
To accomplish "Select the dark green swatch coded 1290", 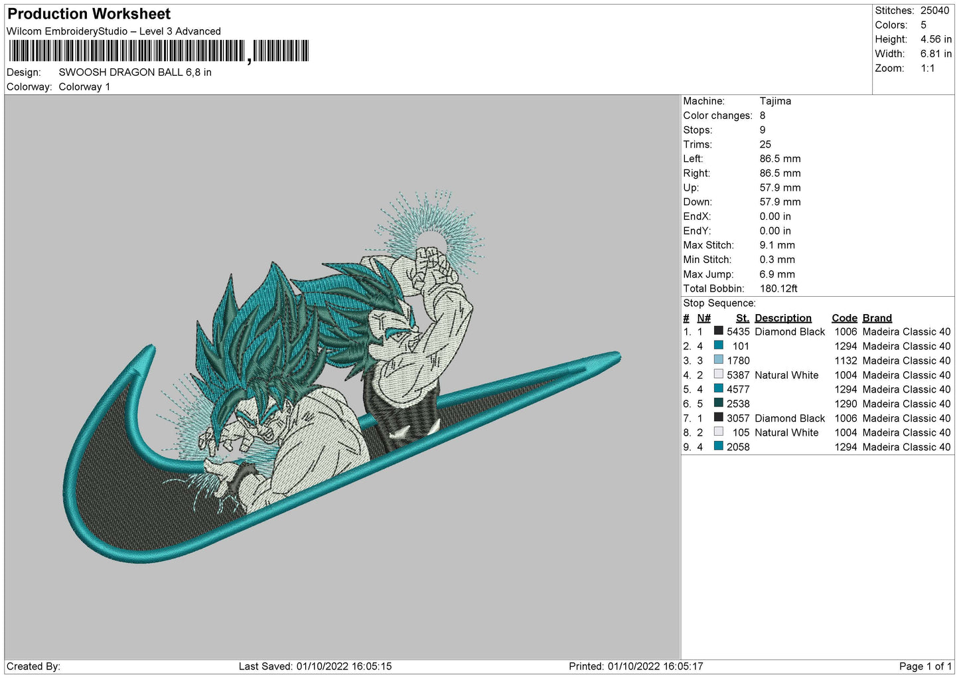I will pyautogui.click(x=718, y=403).
